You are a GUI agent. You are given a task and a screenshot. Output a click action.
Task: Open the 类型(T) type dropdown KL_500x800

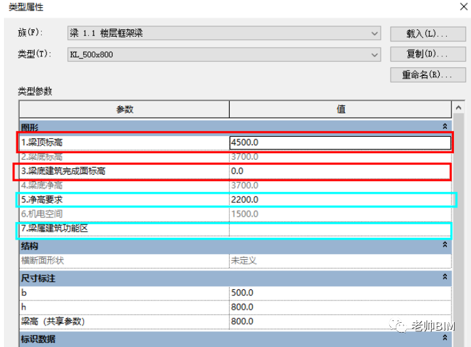(224, 55)
